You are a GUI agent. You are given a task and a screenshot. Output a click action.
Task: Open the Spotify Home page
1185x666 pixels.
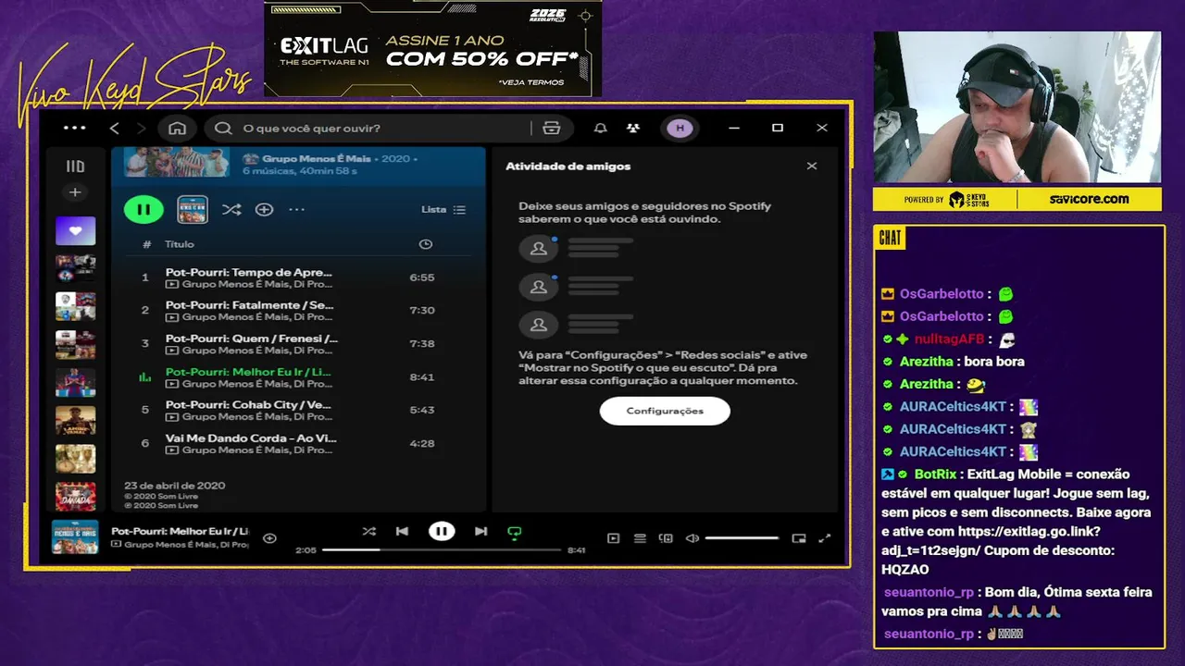point(178,128)
